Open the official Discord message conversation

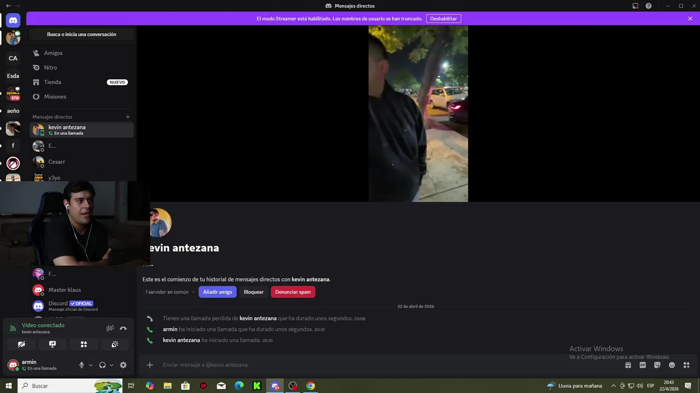[x=81, y=306]
